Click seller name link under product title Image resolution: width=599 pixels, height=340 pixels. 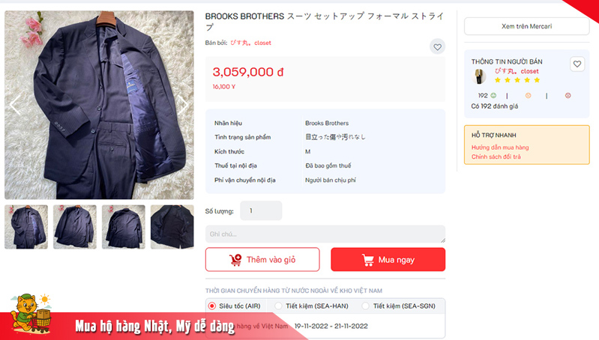[x=250, y=43]
